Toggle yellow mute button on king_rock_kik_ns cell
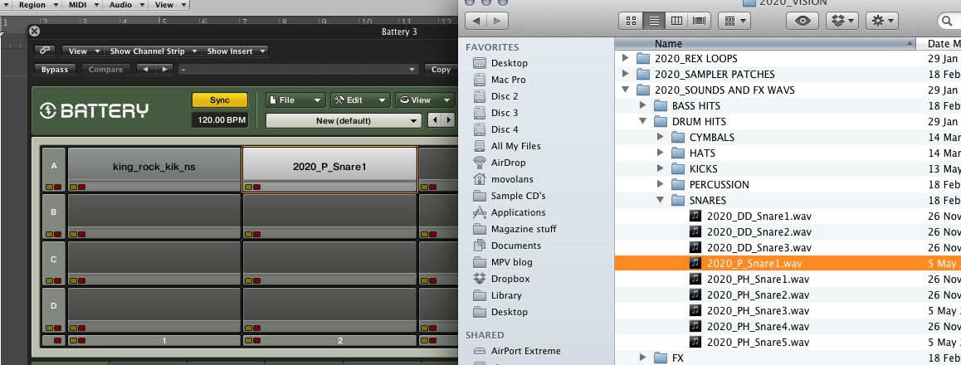The image size is (961, 365). [74, 187]
